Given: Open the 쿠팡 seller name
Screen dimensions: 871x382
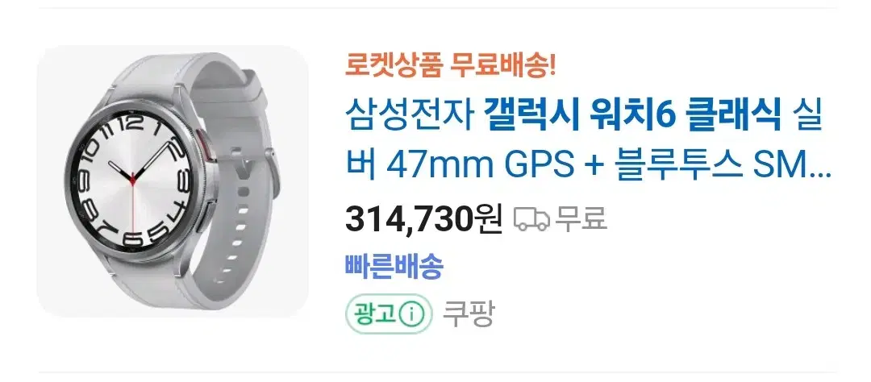Looking at the screenshot, I should tap(468, 315).
